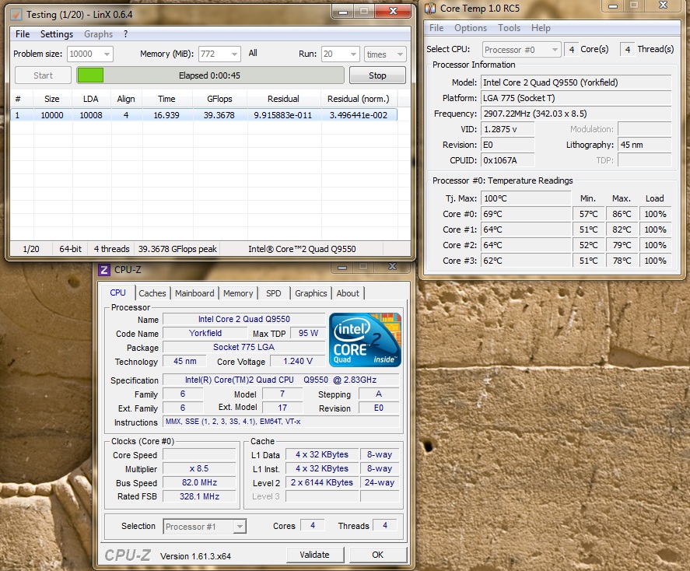This screenshot has height=571, width=690.
Task: Click the All memory link in LinX
Action: tap(253, 53)
